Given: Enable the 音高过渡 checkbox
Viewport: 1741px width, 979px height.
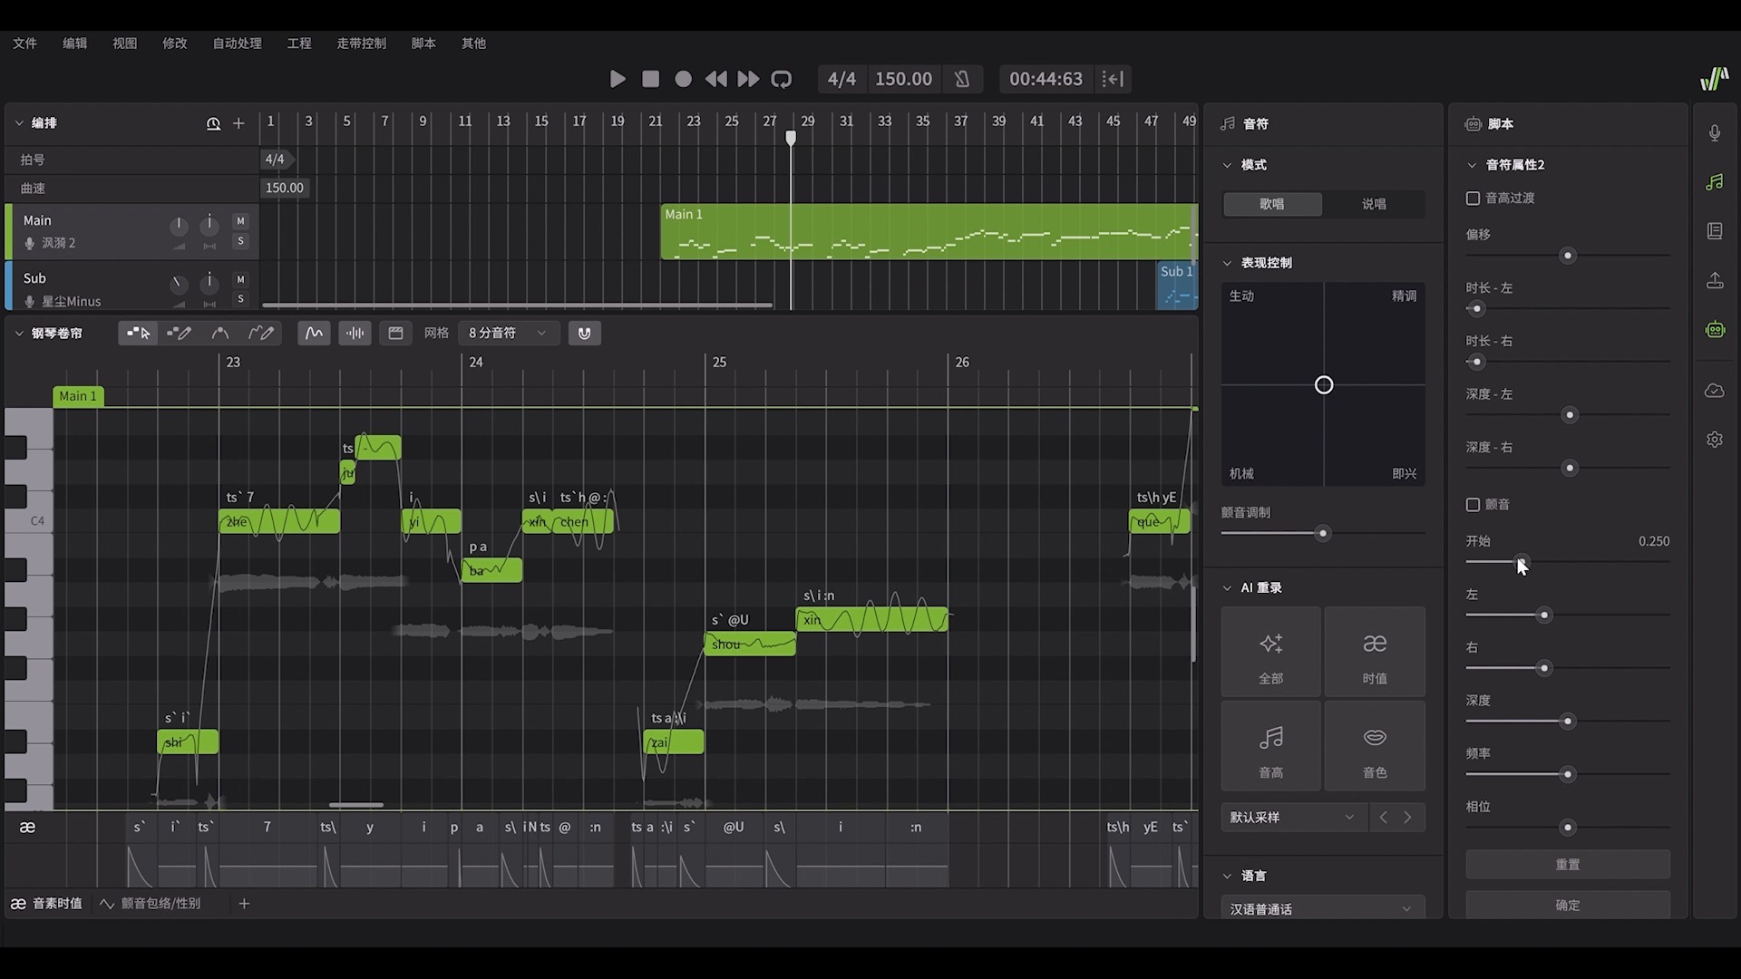Looking at the screenshot, I should click(1474, 199).
